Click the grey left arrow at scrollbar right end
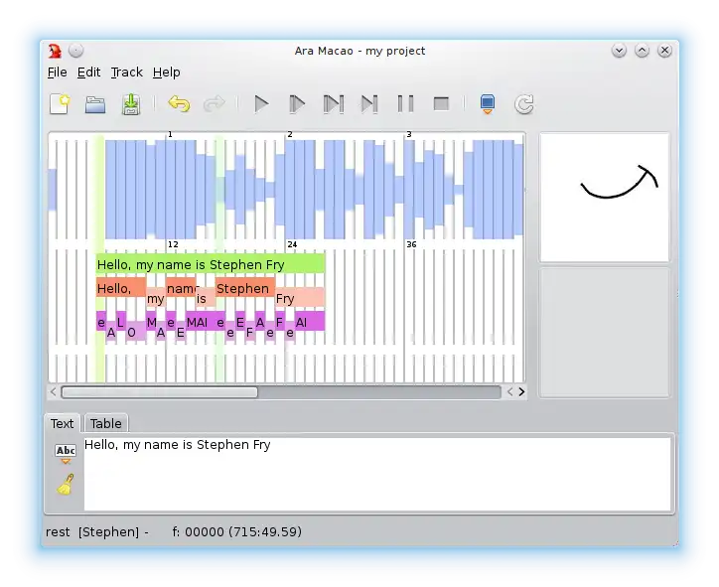 click(509, 392)
